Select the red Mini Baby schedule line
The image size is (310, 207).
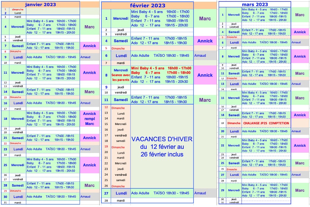click(161, 68)
